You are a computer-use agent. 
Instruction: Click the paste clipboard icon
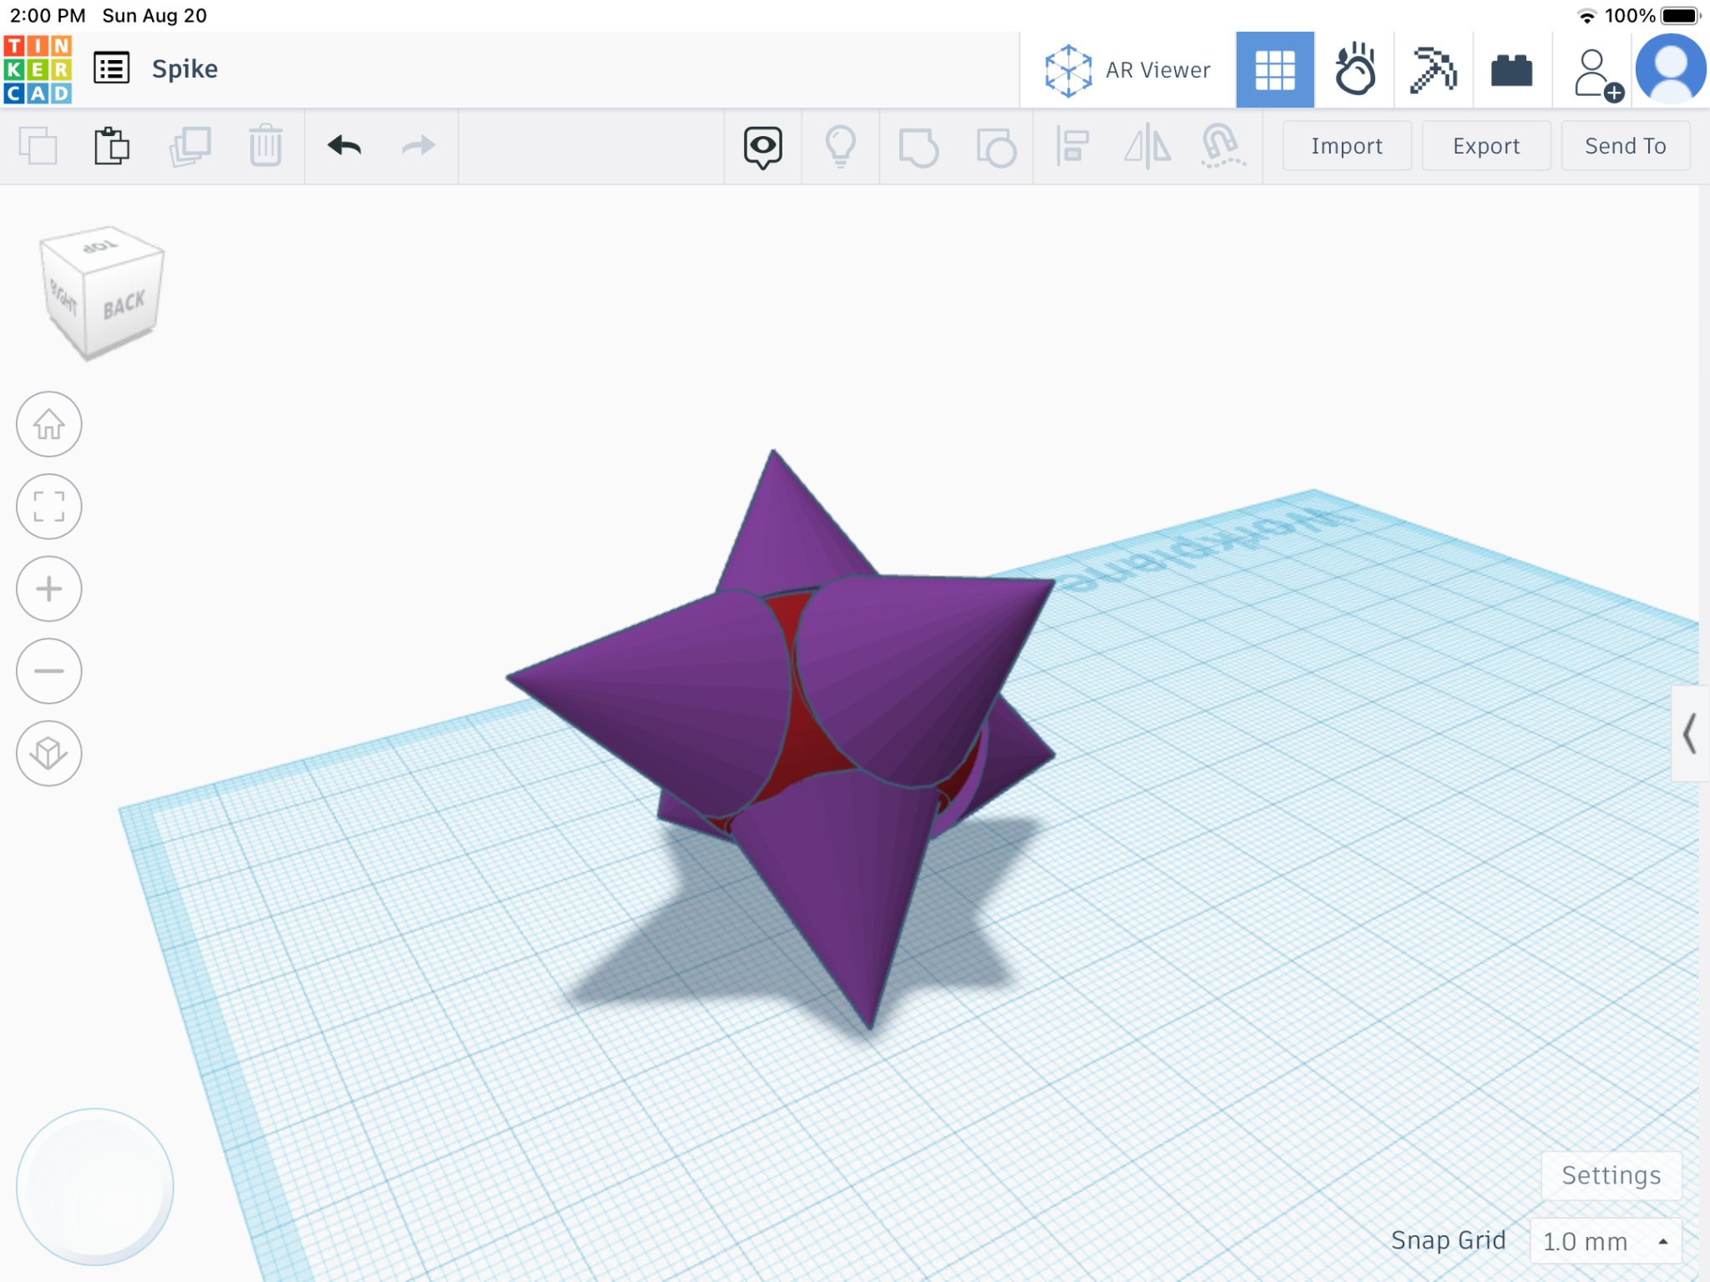(x=111, y=146)
